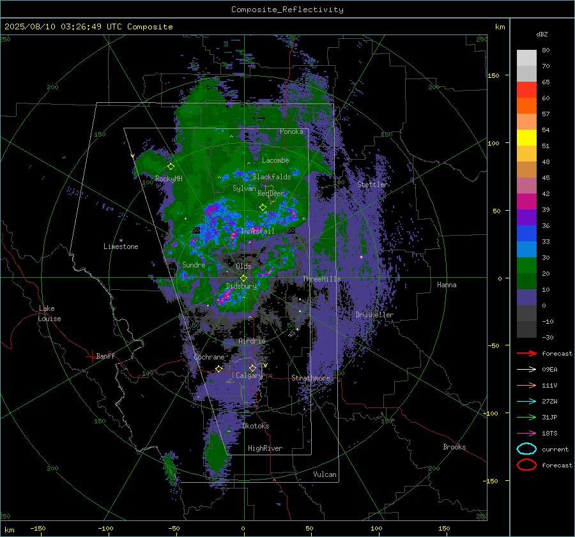This screenshot has width=575, height=537.
Task: Click the yellow km label at top right
Action: (x=500, y=27)
